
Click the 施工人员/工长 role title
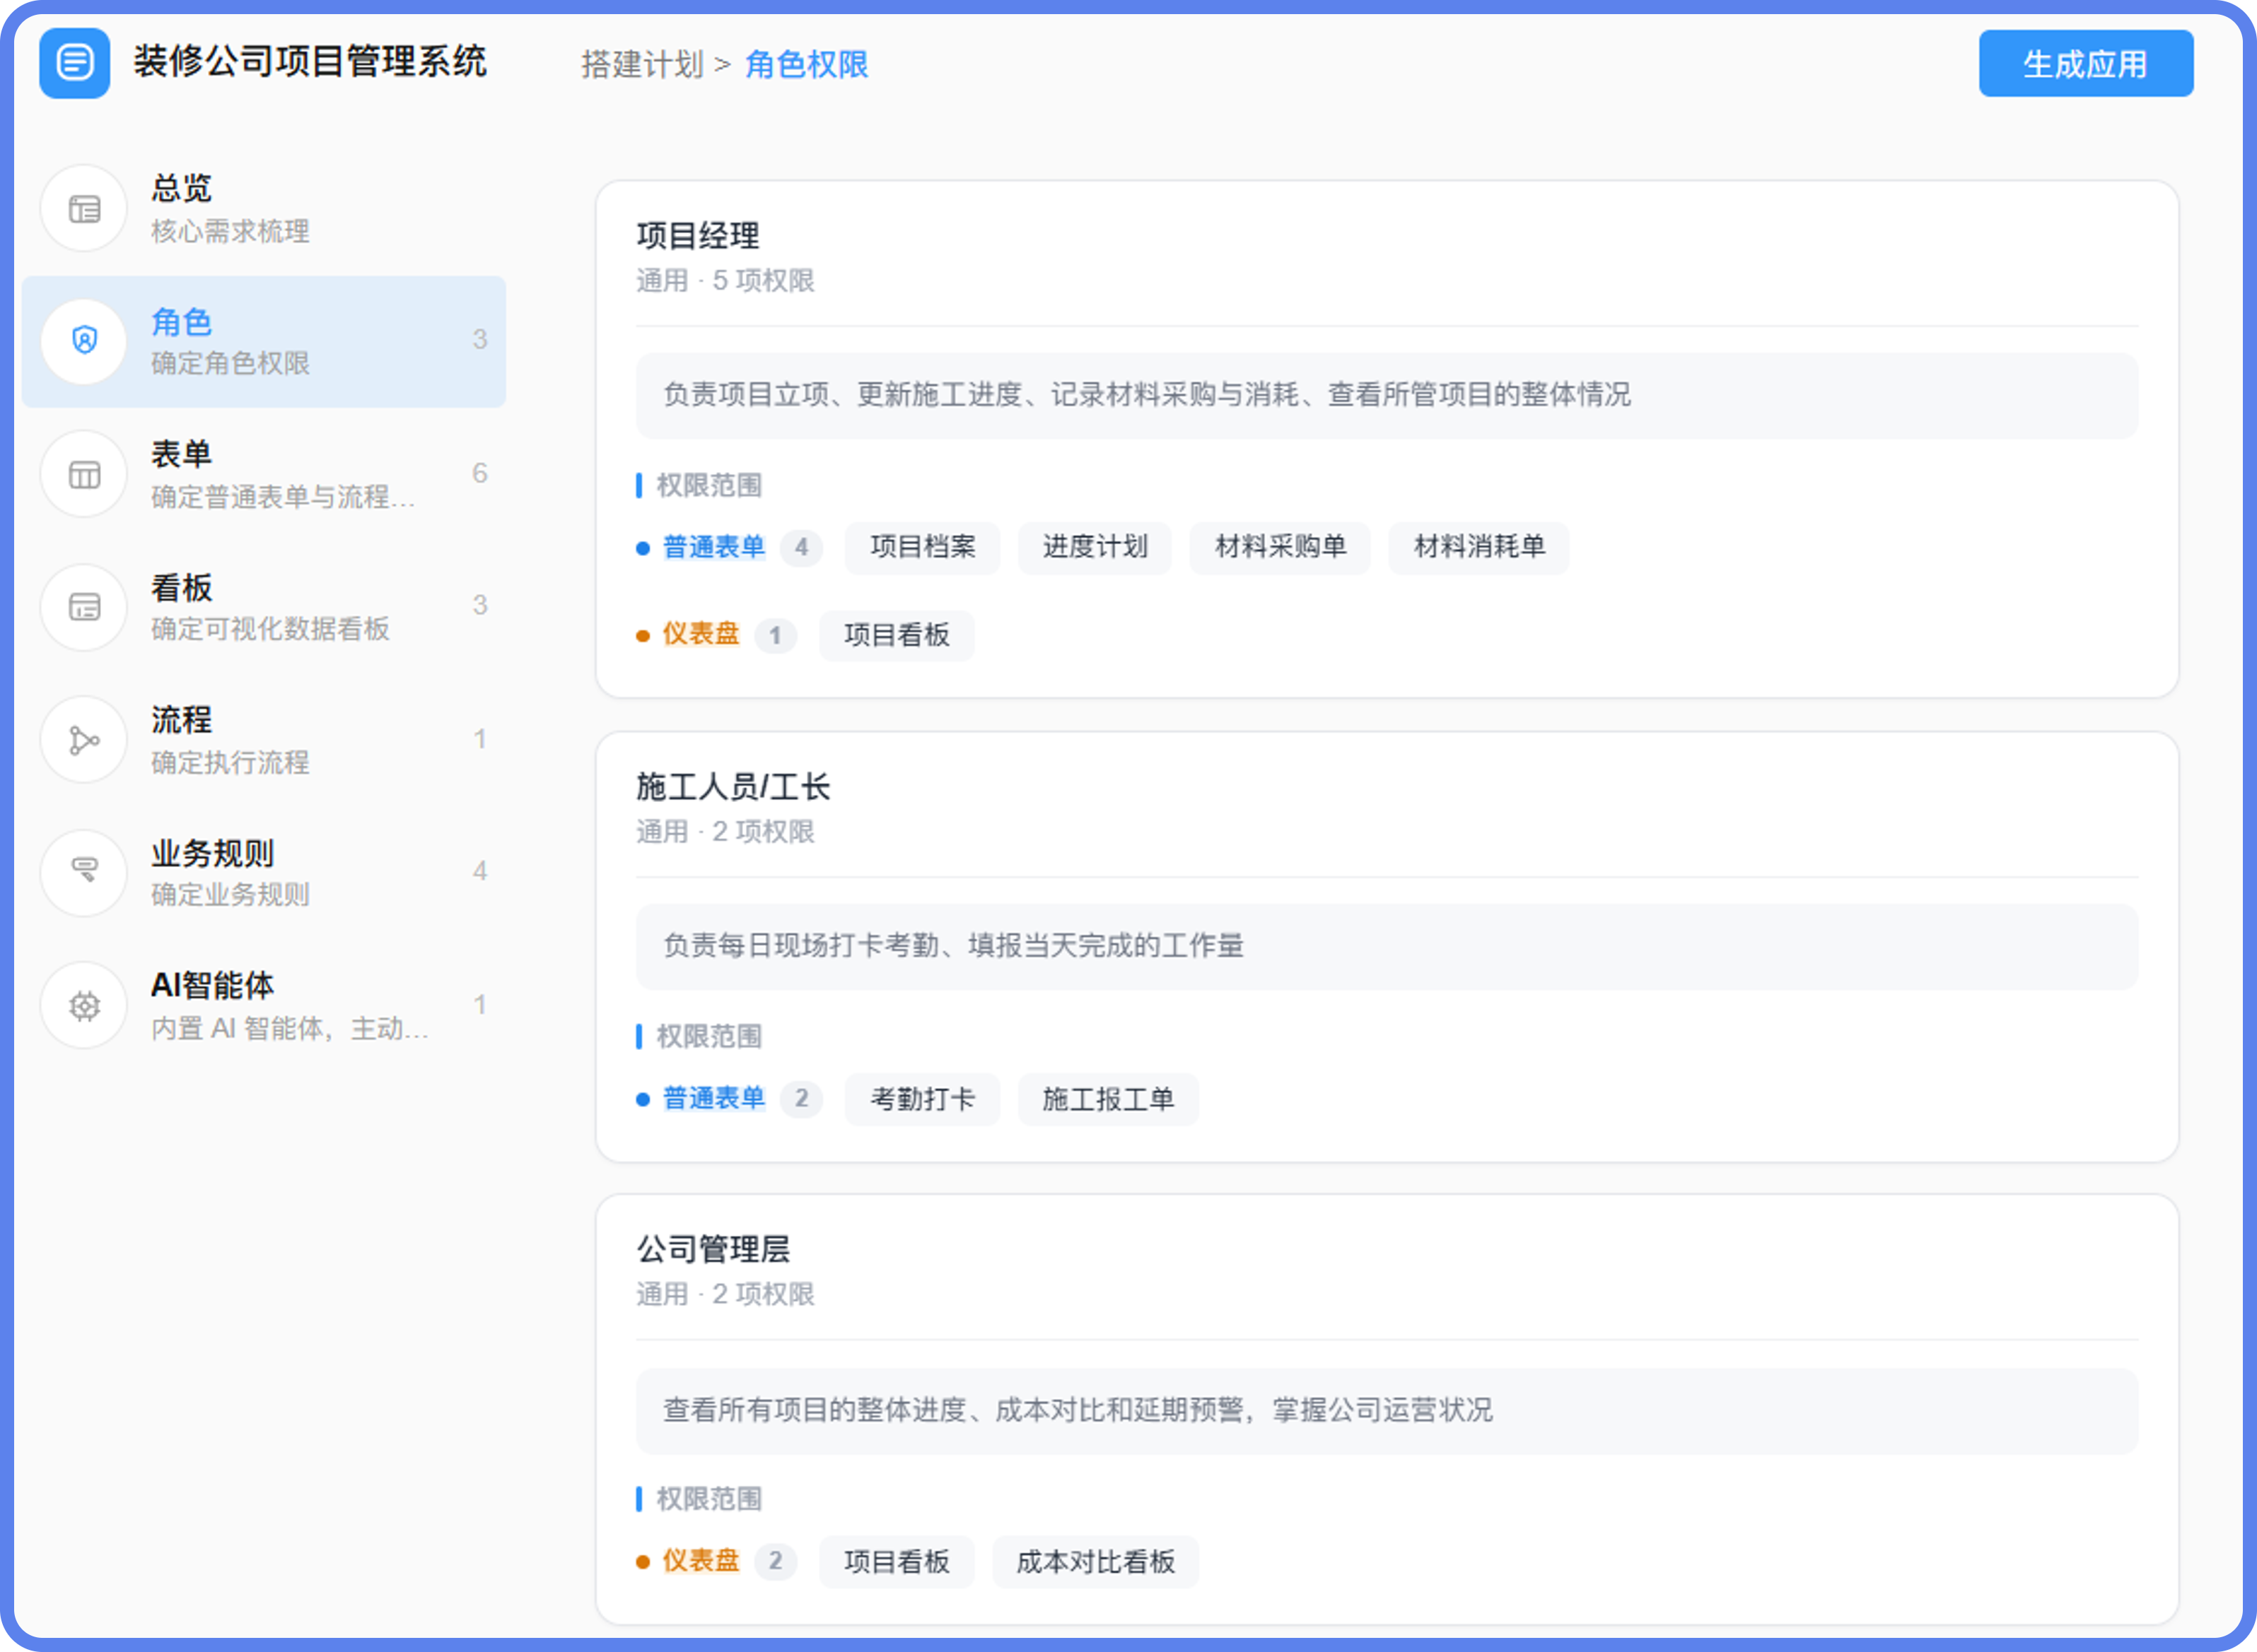coord(733,787)
